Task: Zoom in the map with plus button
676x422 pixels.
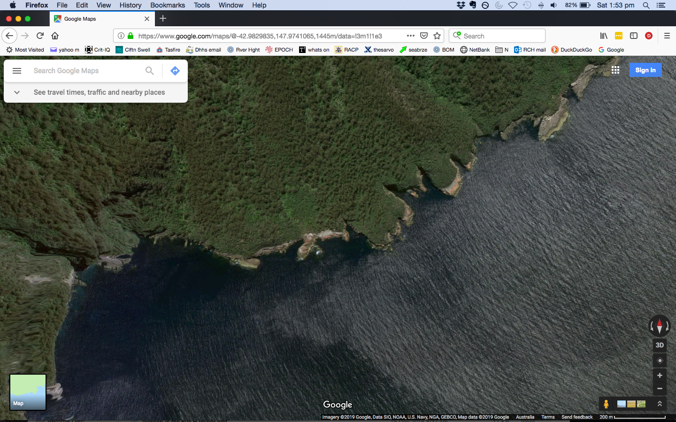Action: [660, 376]
